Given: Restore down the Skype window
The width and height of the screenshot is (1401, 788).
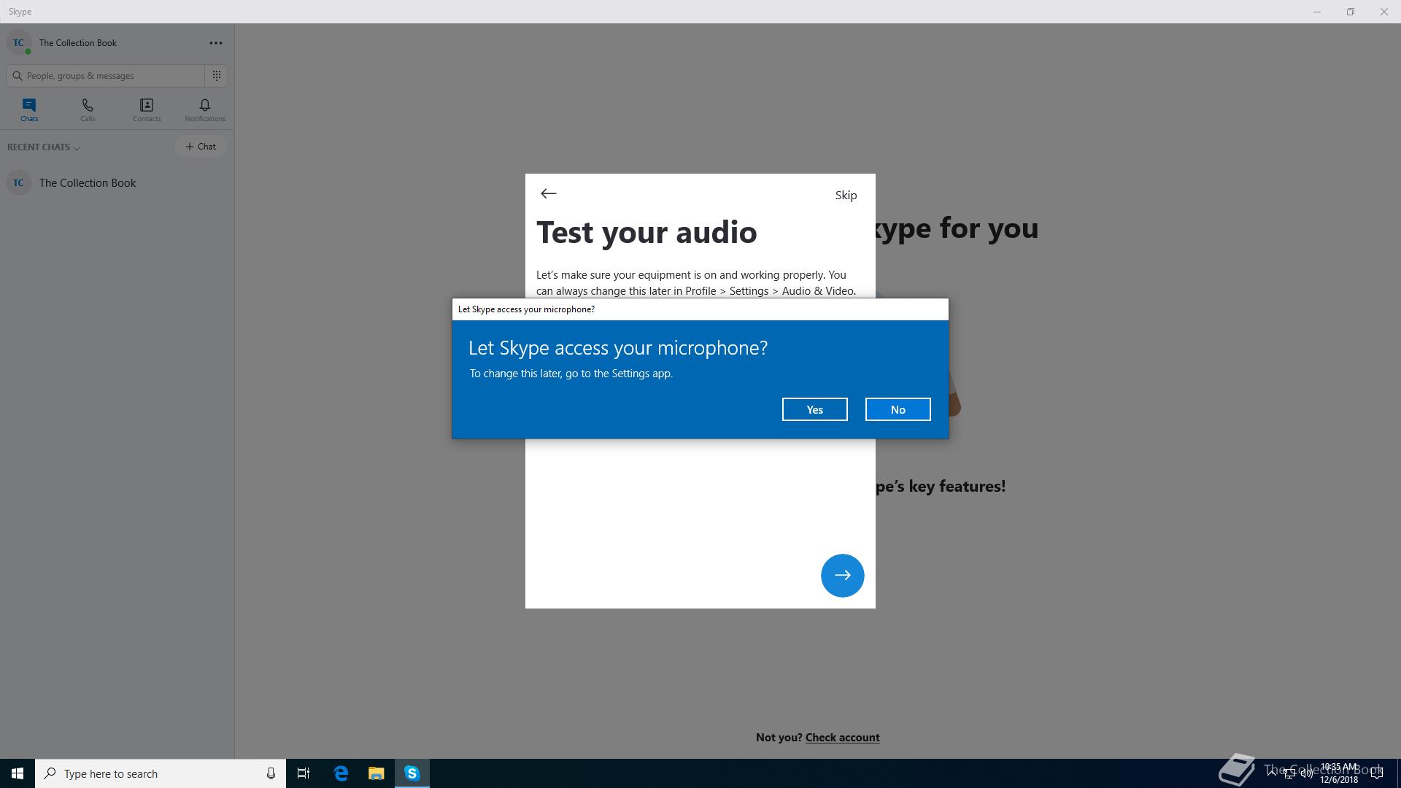Looking at the screenshot, I should tap(1351, 12).
